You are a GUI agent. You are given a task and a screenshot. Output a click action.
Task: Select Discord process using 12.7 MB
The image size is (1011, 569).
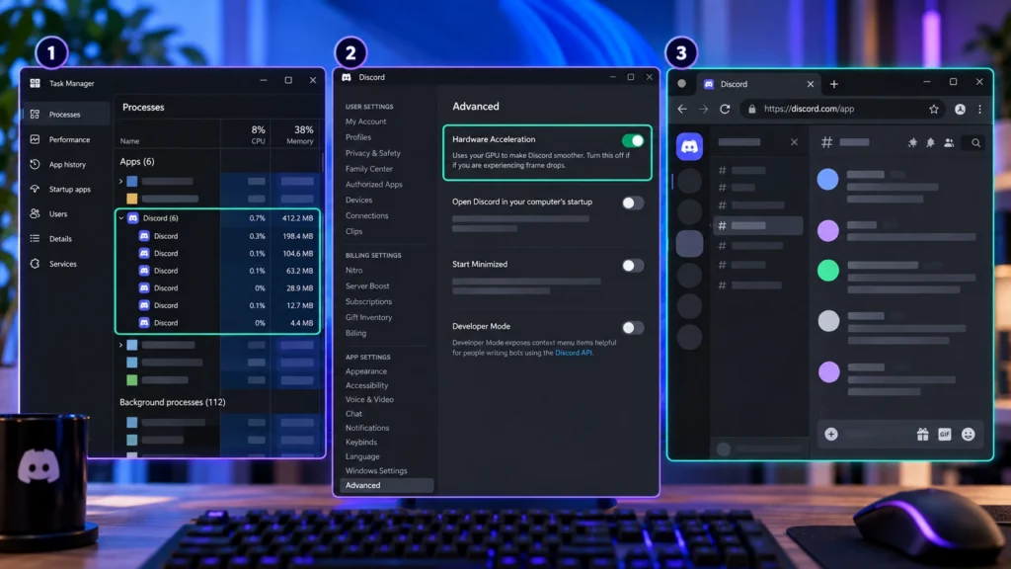pyautogui.click(x=218, y=306)
